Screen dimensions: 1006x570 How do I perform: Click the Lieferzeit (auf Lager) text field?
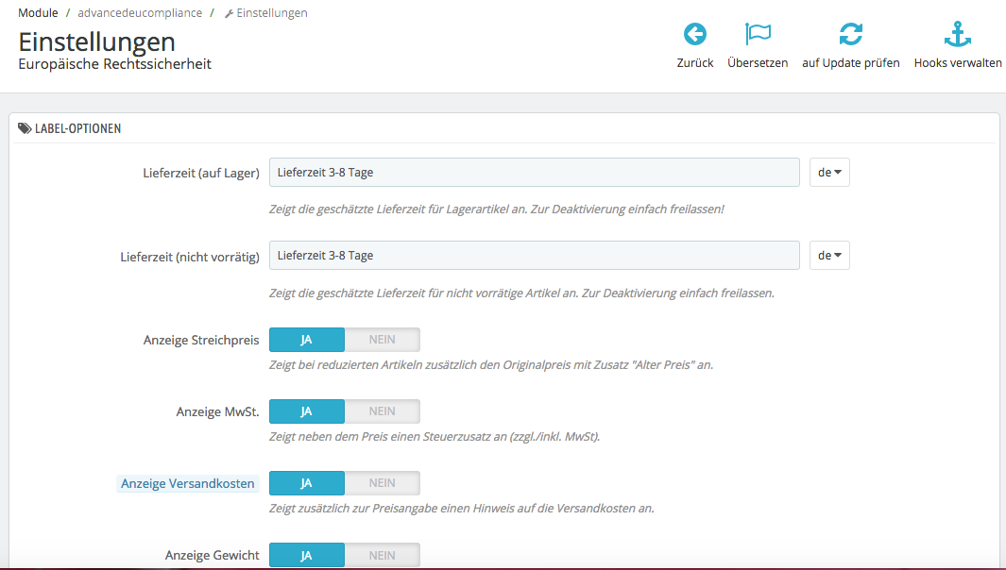click(535, 173)
